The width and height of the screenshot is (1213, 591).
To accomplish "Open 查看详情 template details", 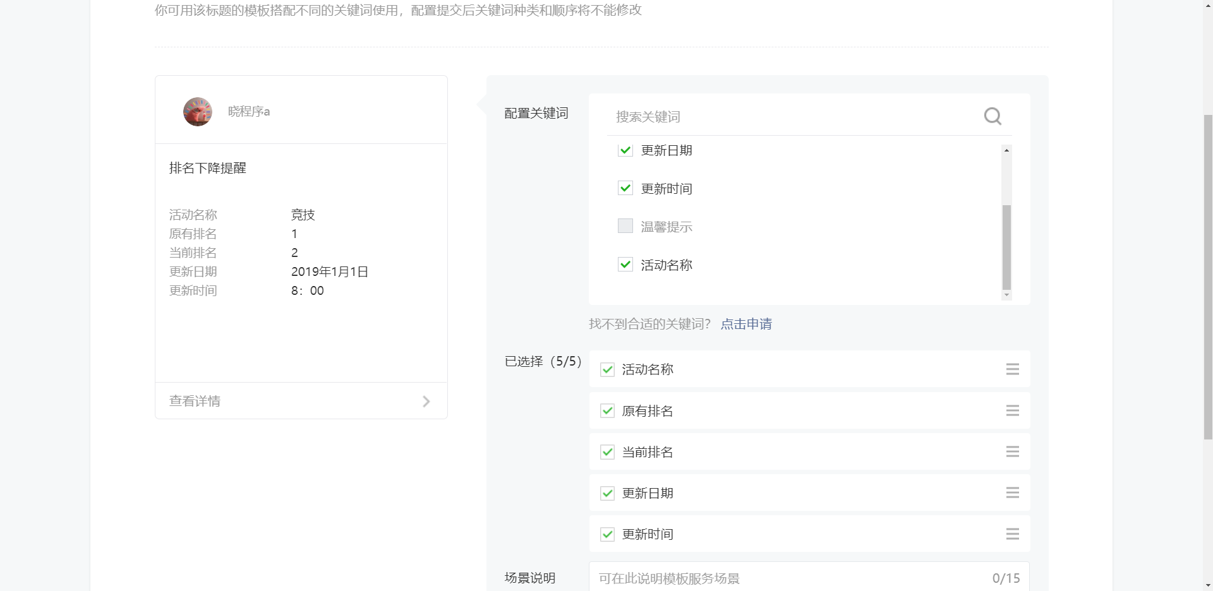I will (x=301, y=401).
